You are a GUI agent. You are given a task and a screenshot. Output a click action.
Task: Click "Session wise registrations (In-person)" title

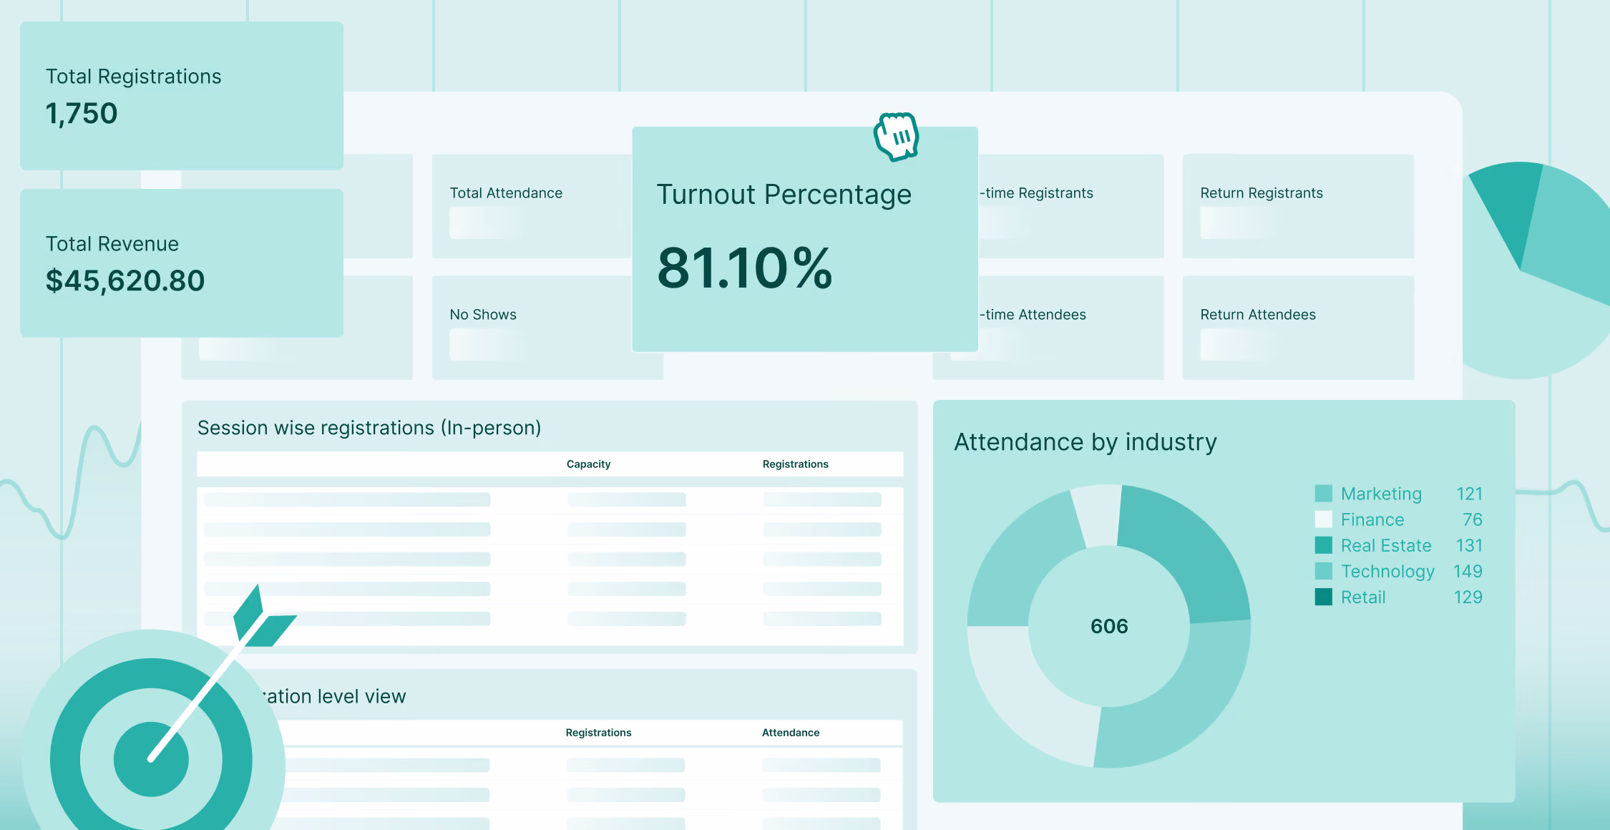(x=369, y=428)
